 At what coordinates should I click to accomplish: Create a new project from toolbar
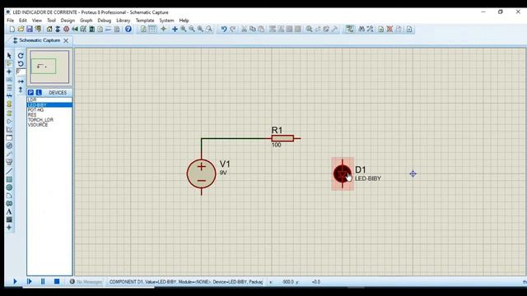[12, 30]
